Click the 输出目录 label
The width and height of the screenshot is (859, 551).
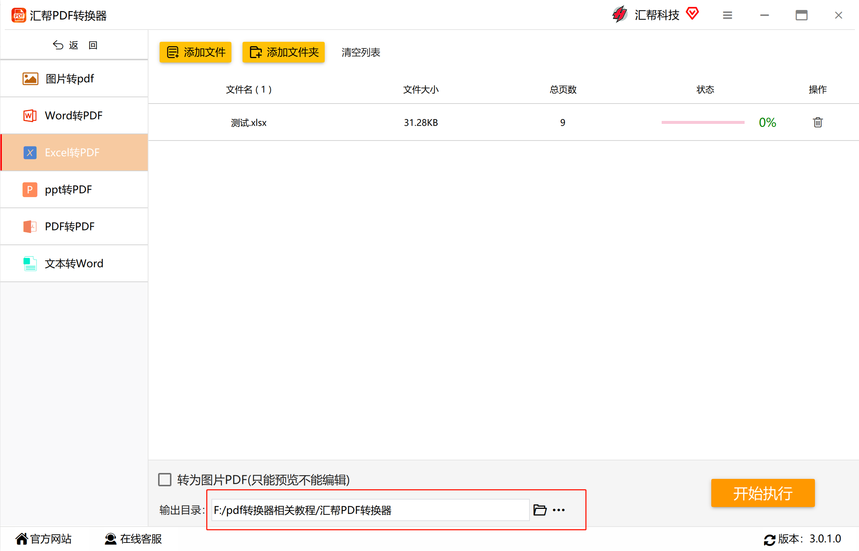182,510
